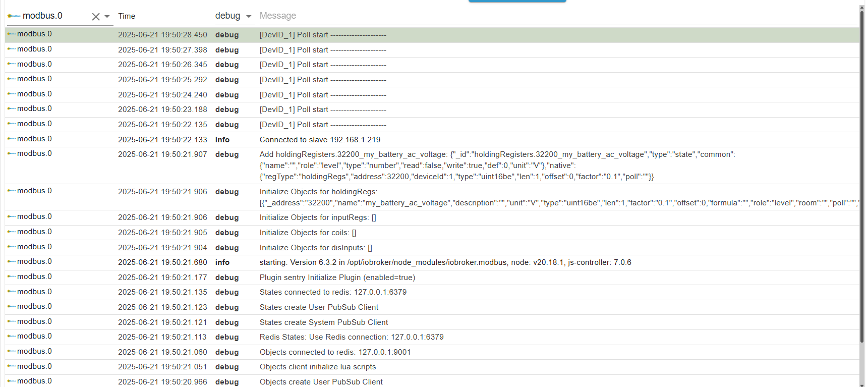The width and height of the screenshot is (867, 387).
Task: Click modbus icon on the 'Connected to slave' row
Action: click(x=11, y=139)
